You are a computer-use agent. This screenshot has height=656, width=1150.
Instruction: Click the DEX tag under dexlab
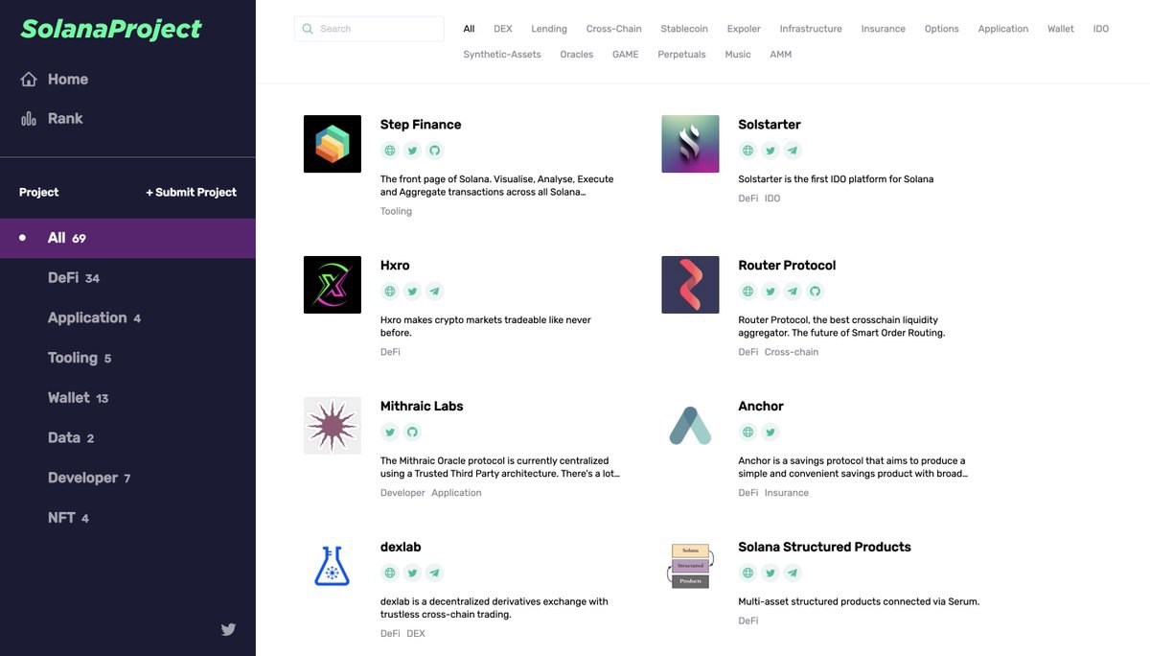pos(416,634)
